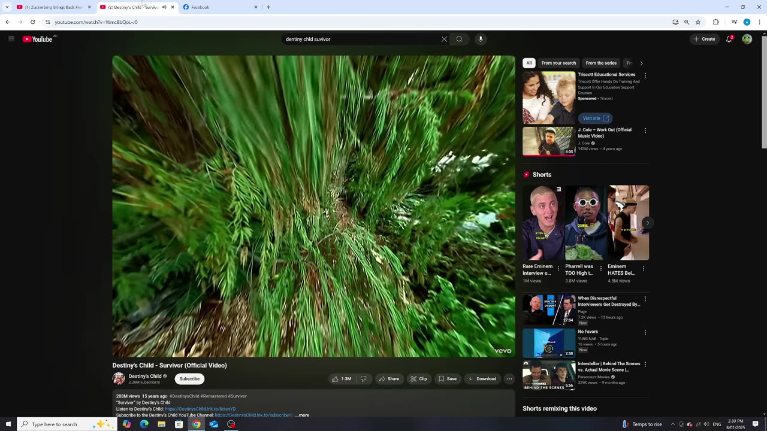Click the search magnifier button
The height and width of the screenshot is (431, 767).
click(x=459, y=39)
